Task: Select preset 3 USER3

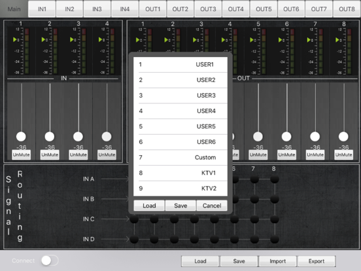Action: pos(180,96)
